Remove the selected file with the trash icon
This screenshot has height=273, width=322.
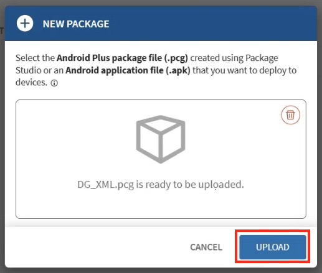[x=290, y=115]
